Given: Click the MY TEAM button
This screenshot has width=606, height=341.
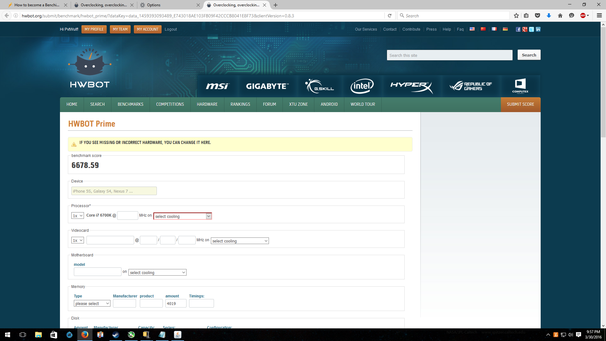Looking at the screenshot, I should point(120,29).
